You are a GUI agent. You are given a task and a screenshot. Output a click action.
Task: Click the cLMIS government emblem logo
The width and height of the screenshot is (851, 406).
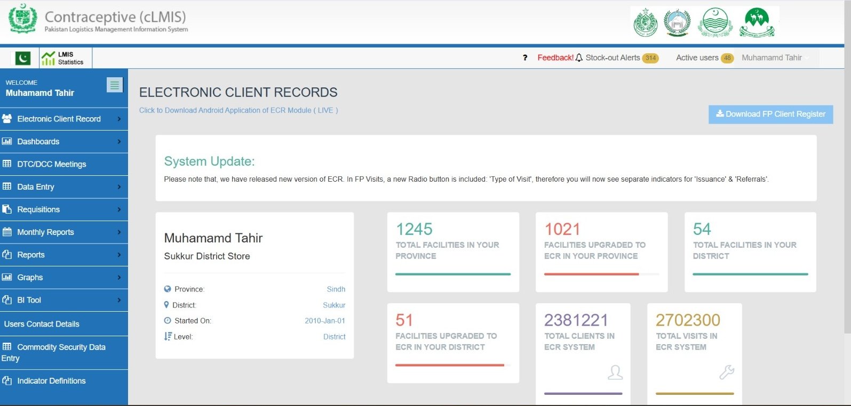pyautogui.click(x=23, y=19)
